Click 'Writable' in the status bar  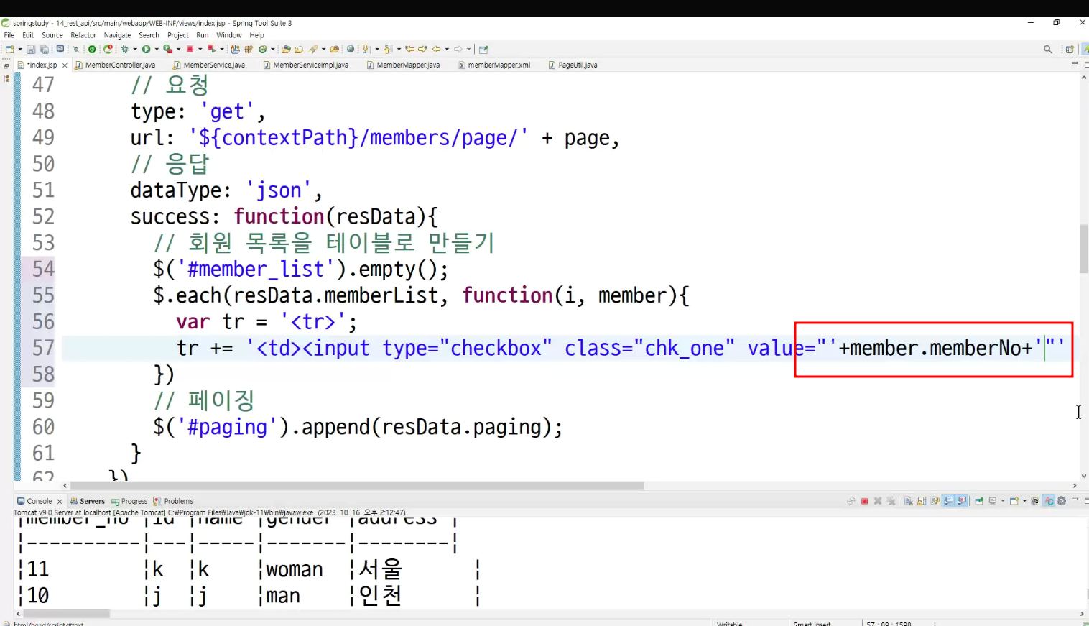[729, 623]
